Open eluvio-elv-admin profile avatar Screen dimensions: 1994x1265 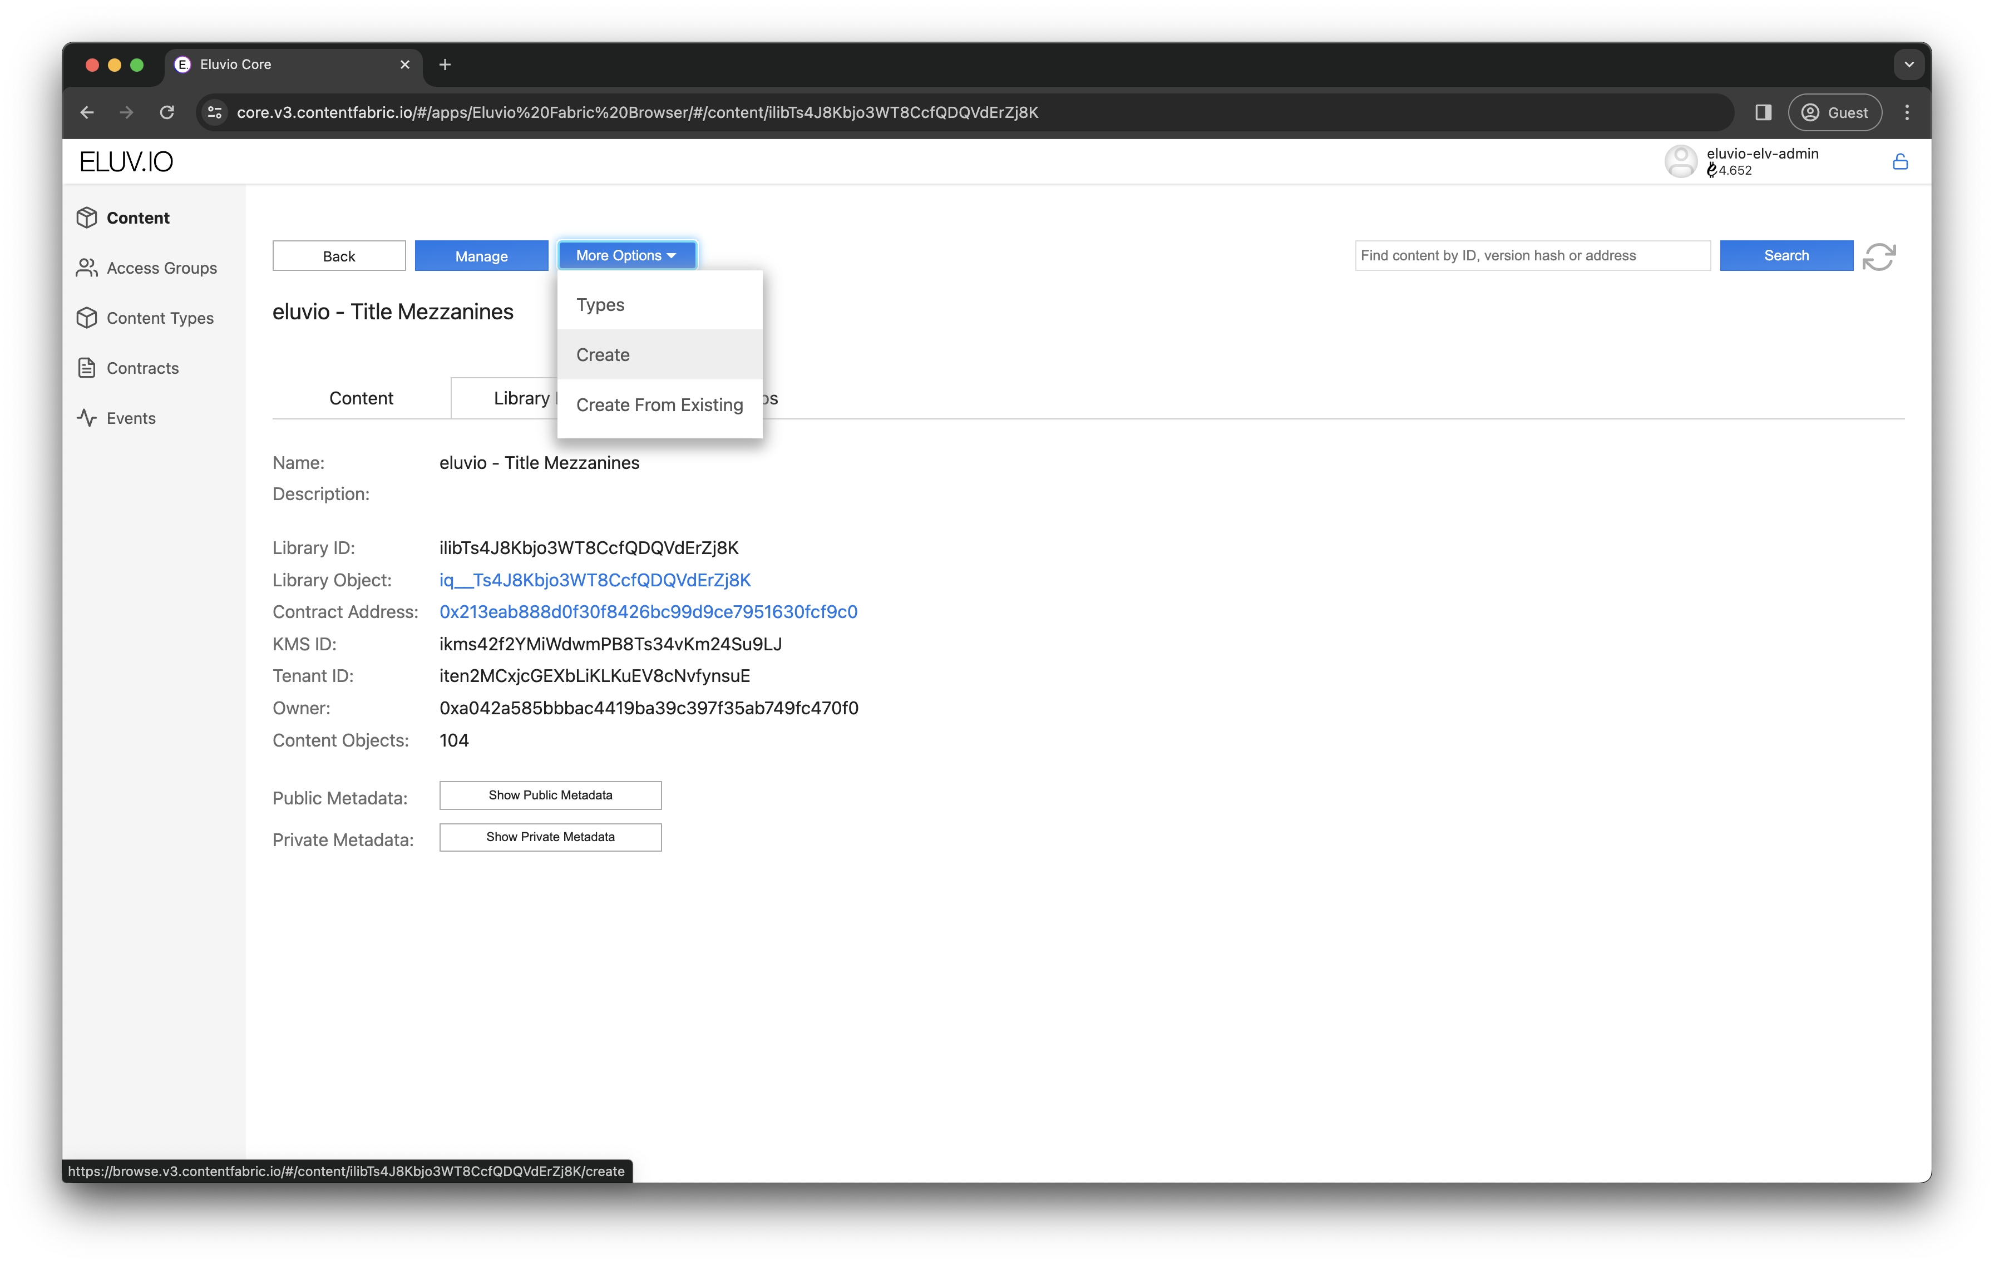pyautogui.click(x=1680, y=161)
